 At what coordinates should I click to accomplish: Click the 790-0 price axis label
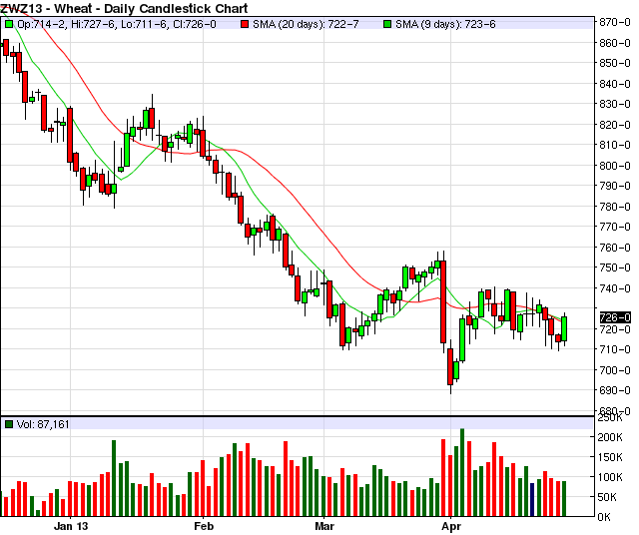[615, 186]
